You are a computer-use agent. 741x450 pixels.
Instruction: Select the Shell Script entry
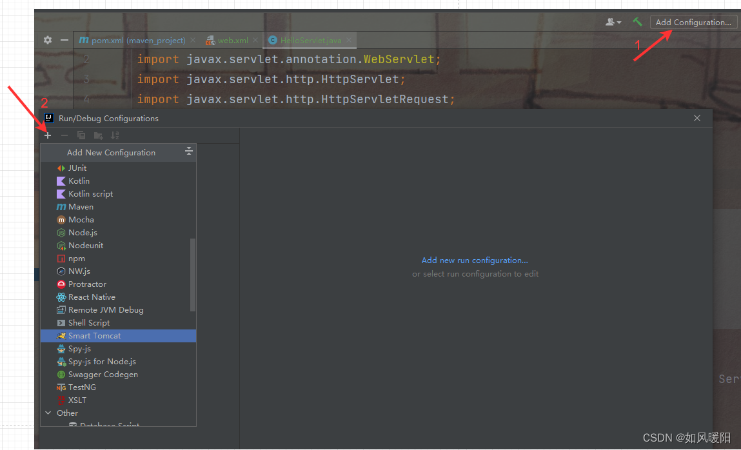tap(118, 323)
